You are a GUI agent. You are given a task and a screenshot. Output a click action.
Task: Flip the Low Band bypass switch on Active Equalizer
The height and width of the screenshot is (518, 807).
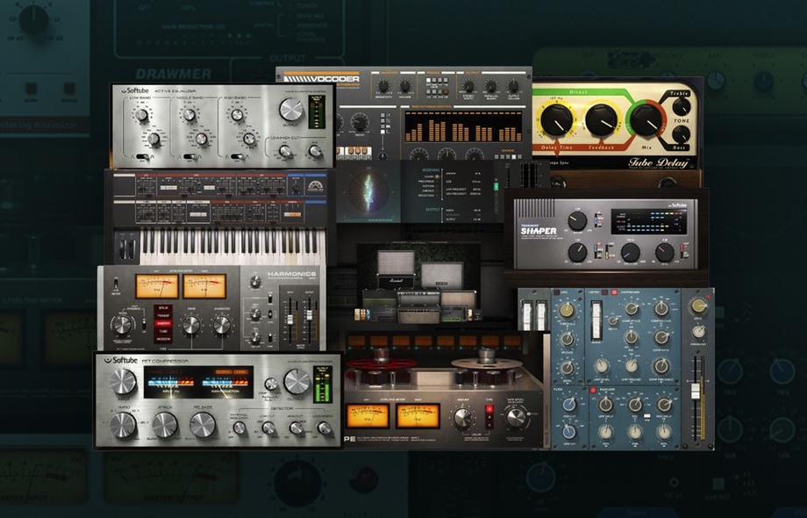coord(143,156)
